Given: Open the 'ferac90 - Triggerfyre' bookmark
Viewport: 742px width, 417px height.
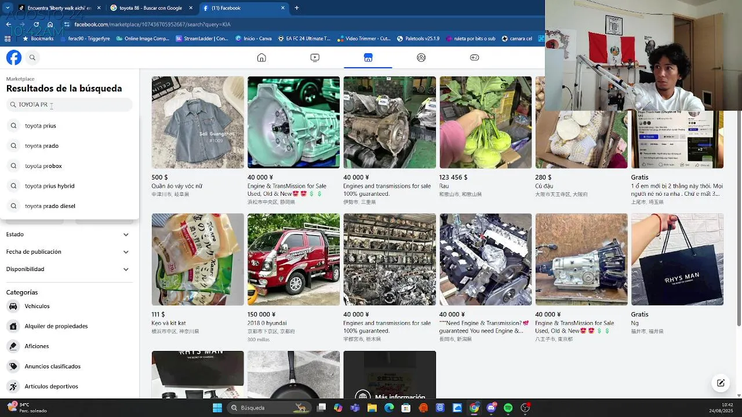Looking at the screenshot, I should click(x=85, y=39).
